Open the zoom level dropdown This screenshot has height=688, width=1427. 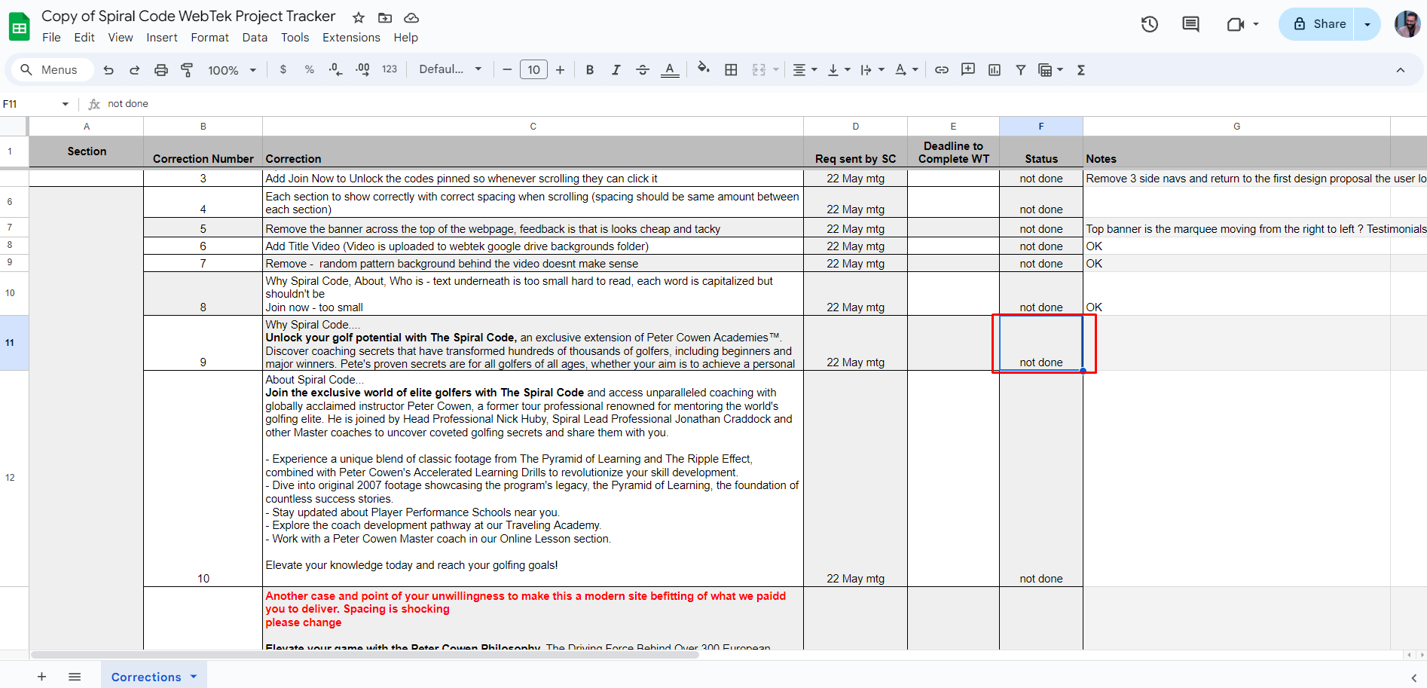coord(232,70)
